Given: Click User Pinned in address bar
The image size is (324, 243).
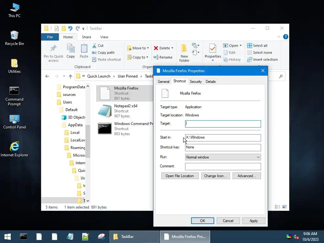Looking at the screenshot, I should coord(128,76).
